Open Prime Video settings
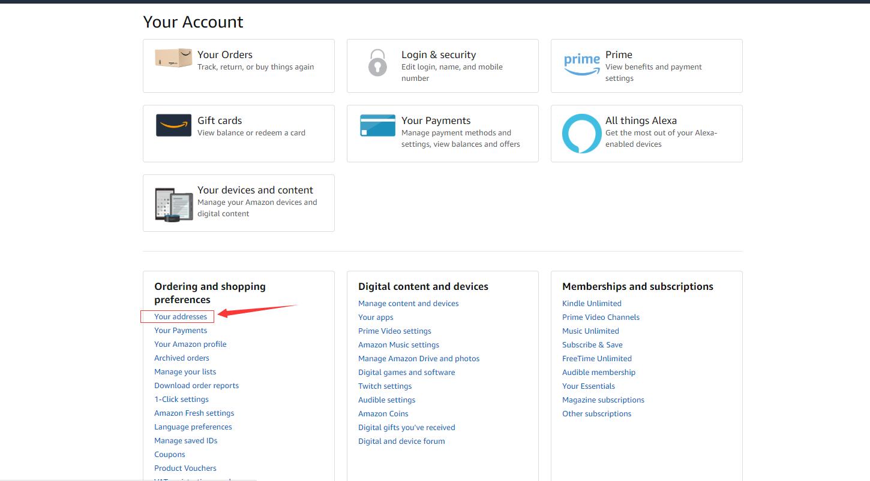Viewport: 870px width, 481px height. [394, 331]
